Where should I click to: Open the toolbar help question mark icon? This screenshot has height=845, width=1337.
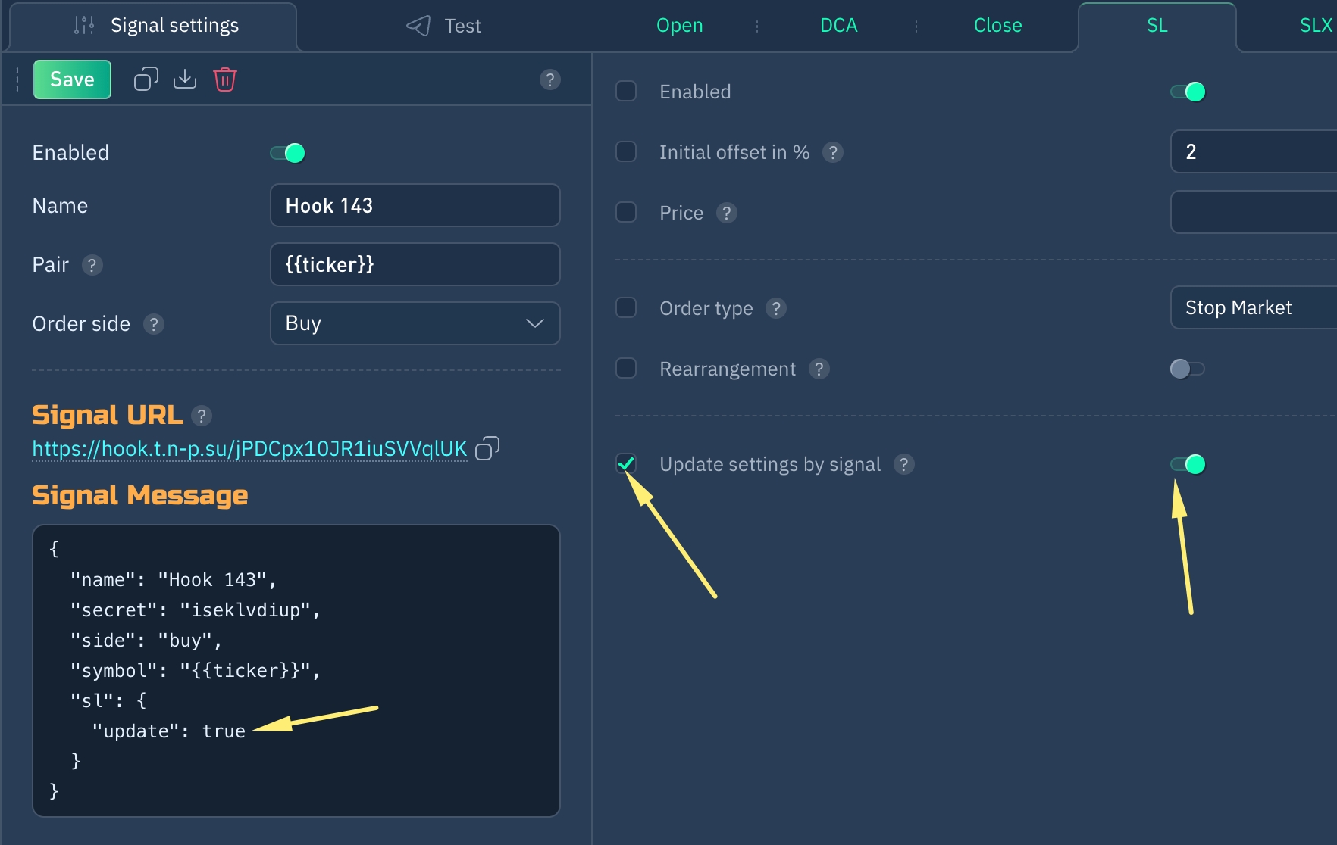[550, 80]
